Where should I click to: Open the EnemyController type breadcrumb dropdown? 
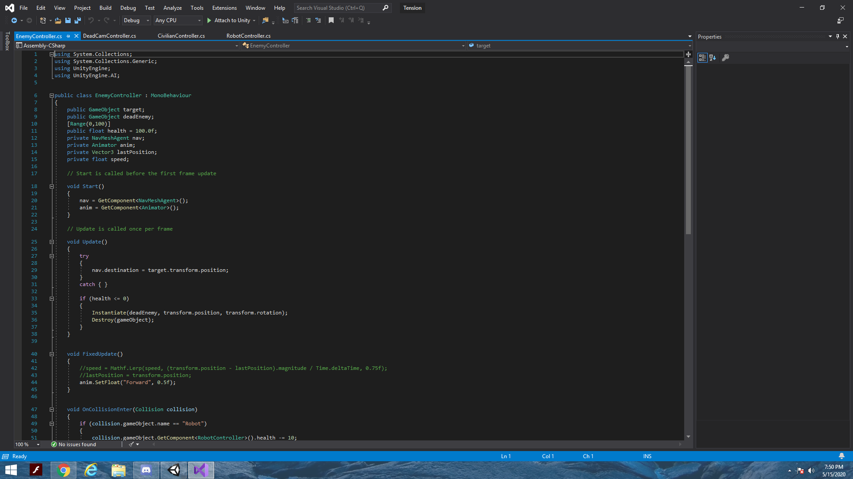click(463, 46)
